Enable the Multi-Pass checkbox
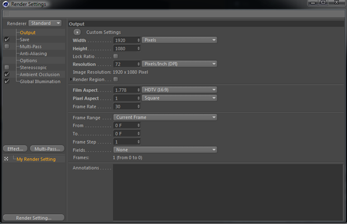 [7, 46]
